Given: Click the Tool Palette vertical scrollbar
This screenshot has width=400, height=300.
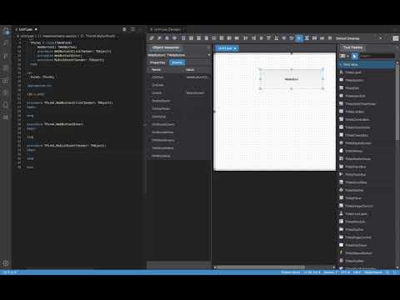Looking at the screenshot, I should click(397, 102).
